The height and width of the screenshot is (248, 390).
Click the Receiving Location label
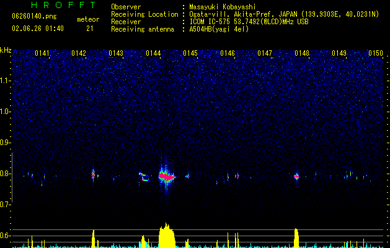tap(144, 14)
